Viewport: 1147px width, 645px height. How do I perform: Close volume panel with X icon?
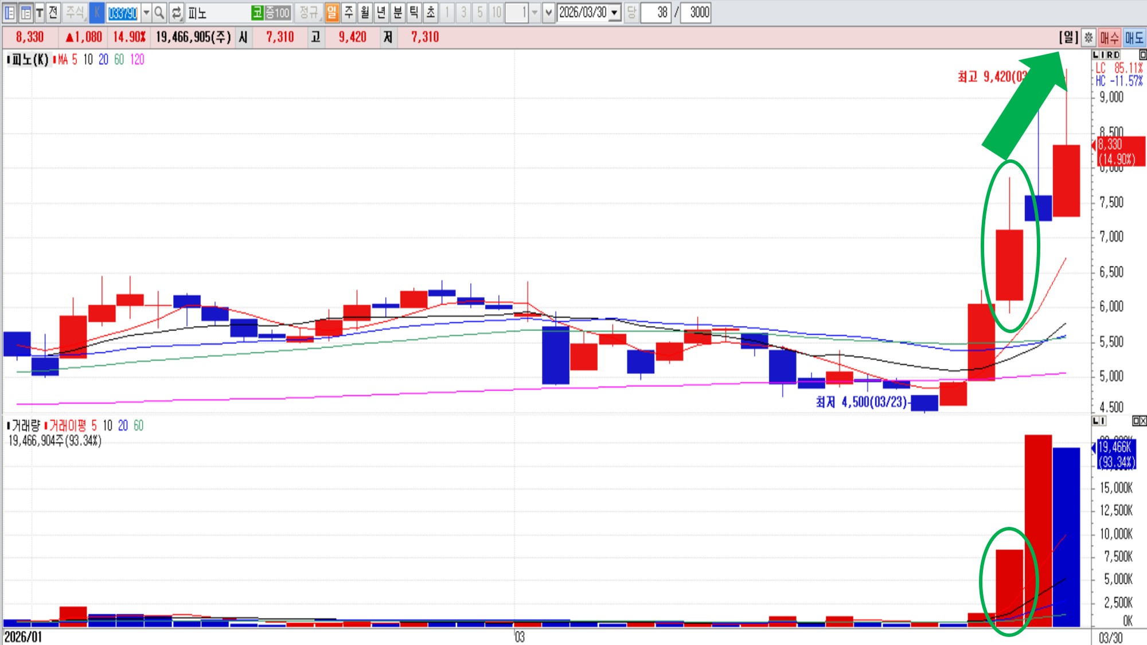(x=1143, y=421)
